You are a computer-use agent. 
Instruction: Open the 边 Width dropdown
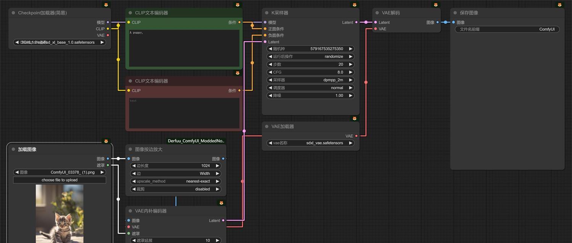pos(176,174)
